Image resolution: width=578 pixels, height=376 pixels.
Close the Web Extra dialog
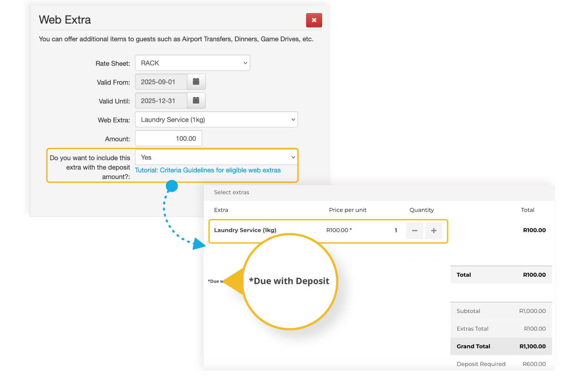pos(314,20)
